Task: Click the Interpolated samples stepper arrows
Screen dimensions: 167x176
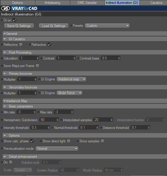Action: click(x=111, y=120)
